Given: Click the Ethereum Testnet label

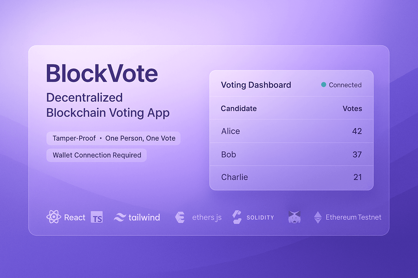Looking at the screenshot, I should [x=353, y=217].
